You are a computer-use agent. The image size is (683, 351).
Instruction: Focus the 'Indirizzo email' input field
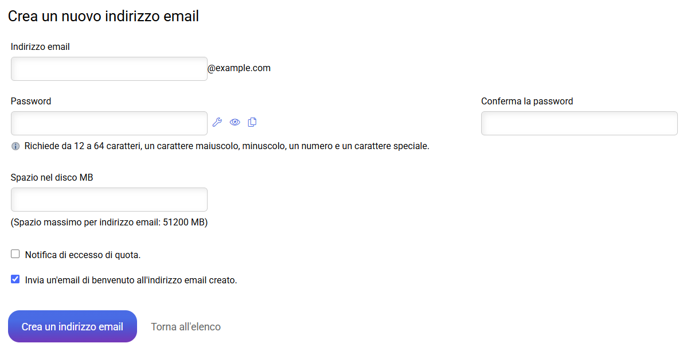pos(109,69)
